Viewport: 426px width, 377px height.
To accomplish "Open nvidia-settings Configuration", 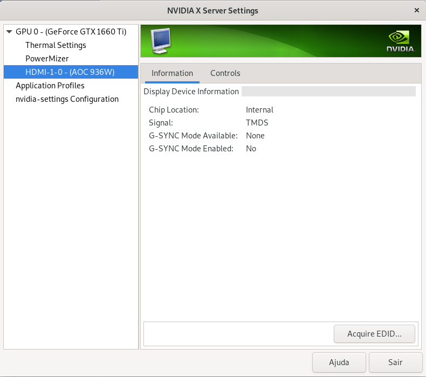I will pyautogui.click(x=67, y=99).
